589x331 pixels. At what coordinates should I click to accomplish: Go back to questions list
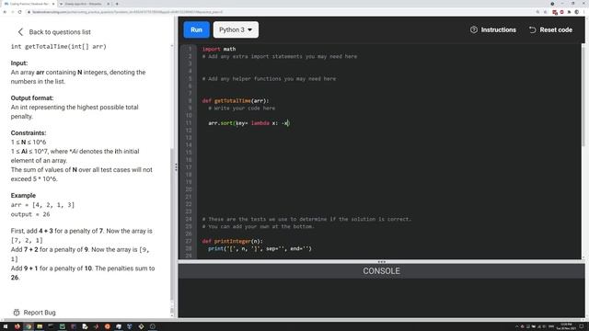coord(54,32)
